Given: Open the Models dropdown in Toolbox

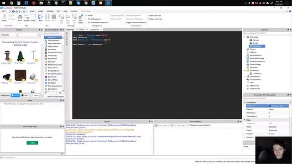Looking at the screenshot, I should coord(9,35).
